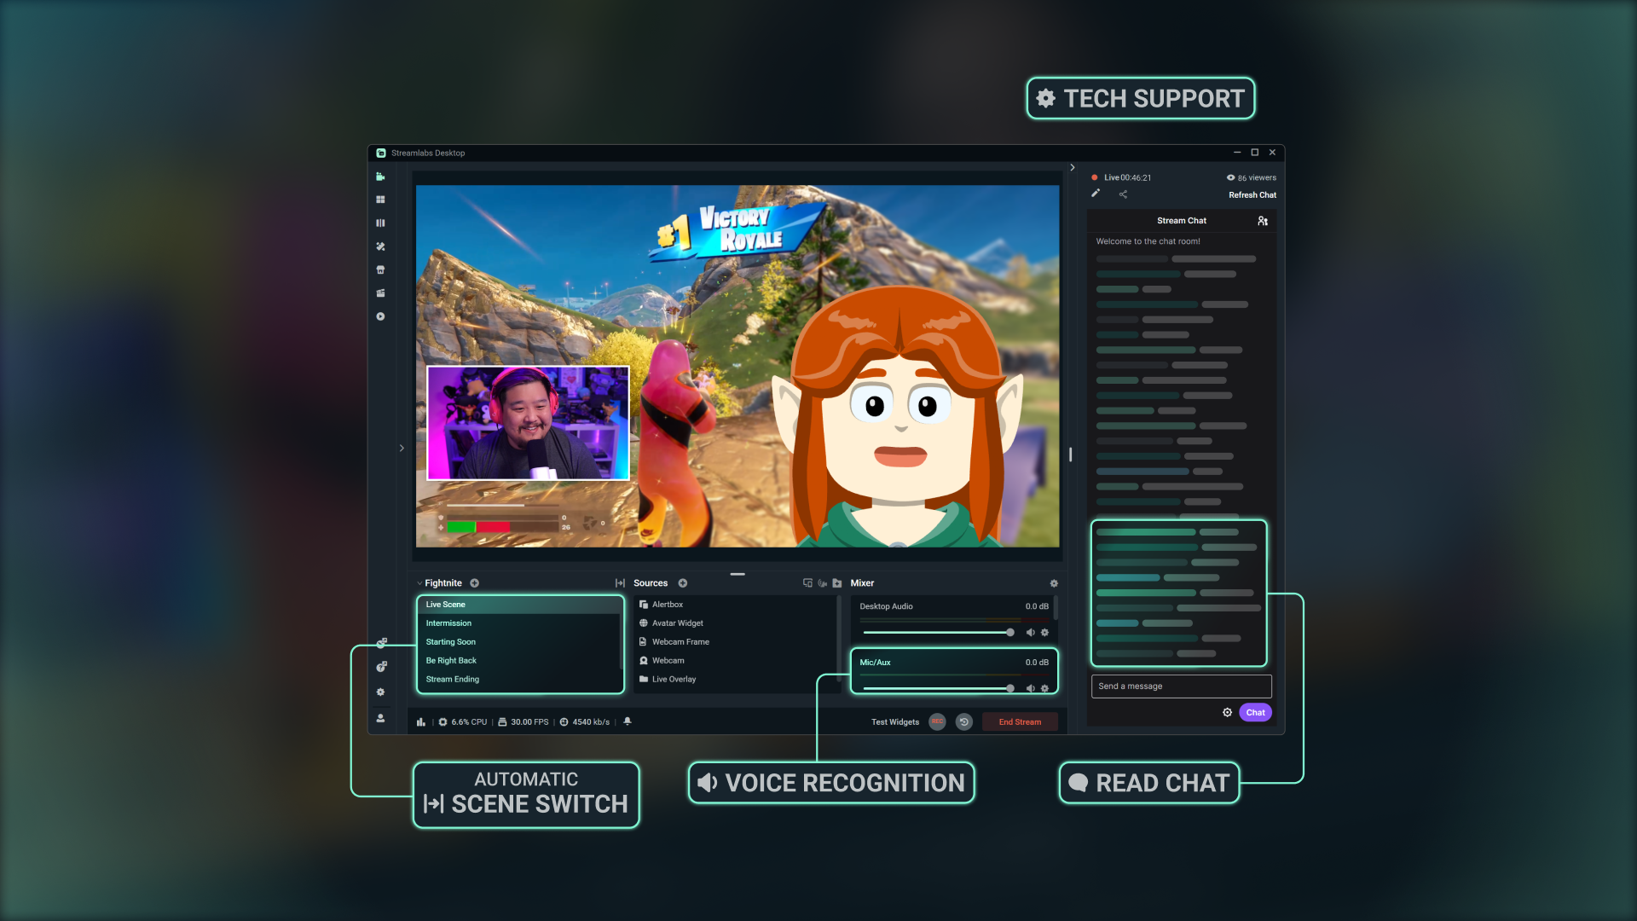Open the Recordings play-circle sidebar icon
Image resolution: width=1637 pixels, height=921 pixels.
[380, 316]
